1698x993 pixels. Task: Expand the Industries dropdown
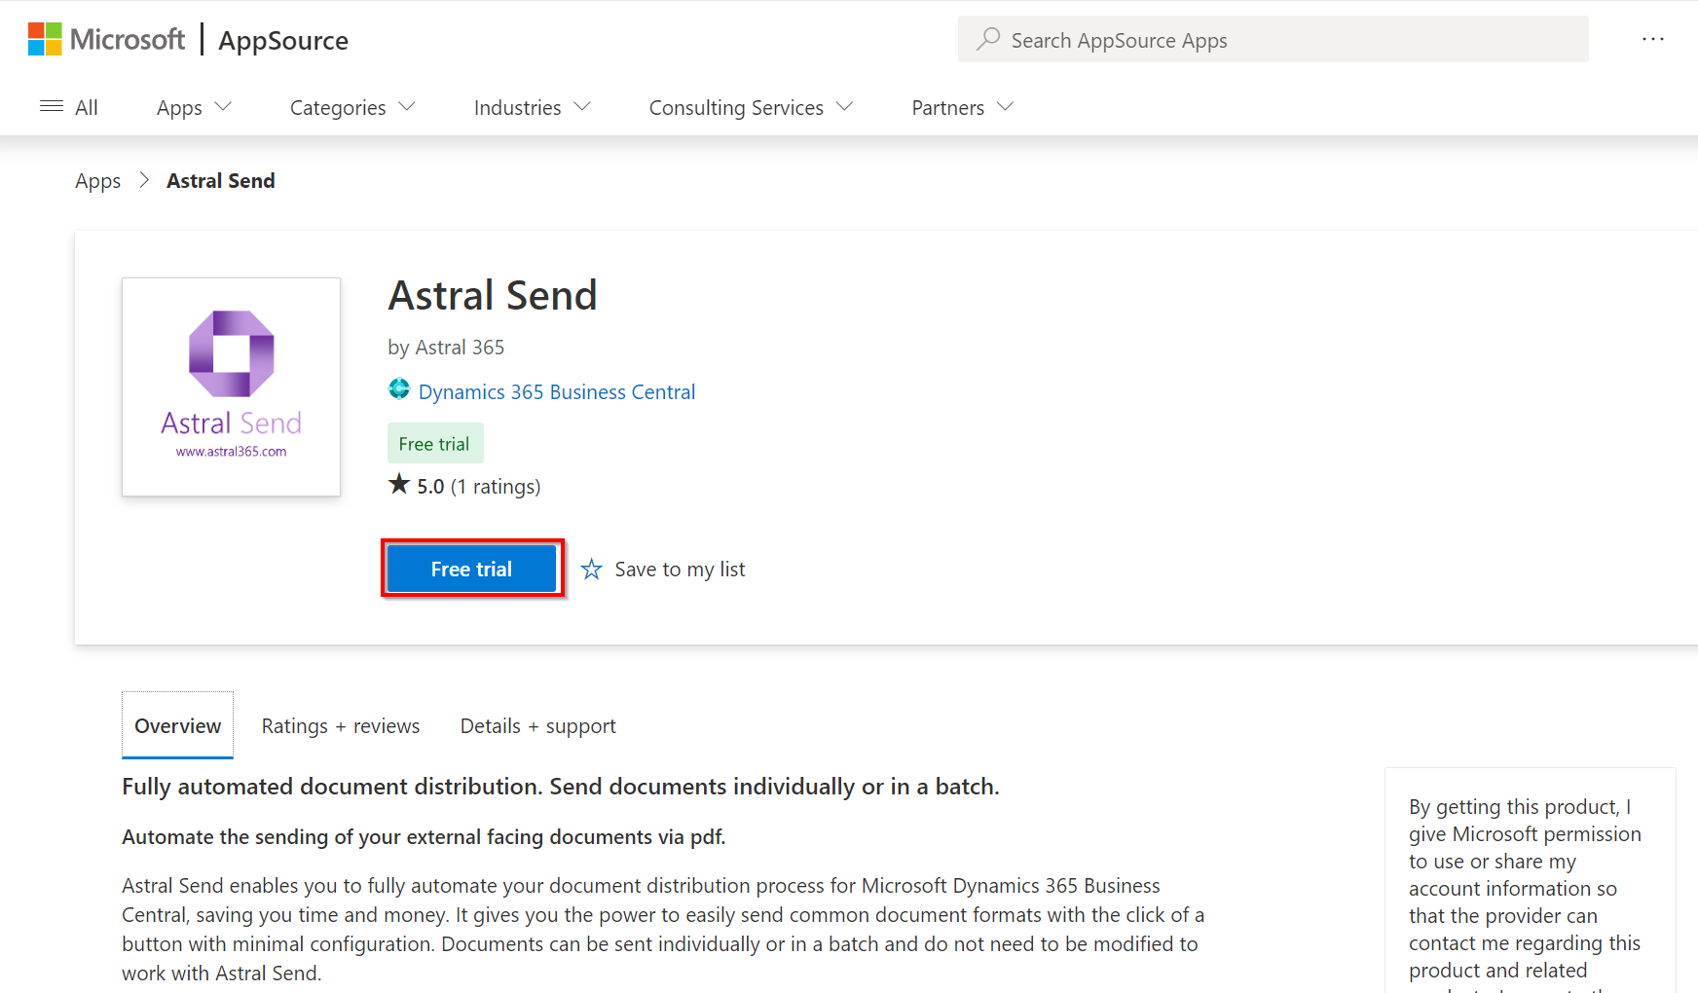click(532, 107)
